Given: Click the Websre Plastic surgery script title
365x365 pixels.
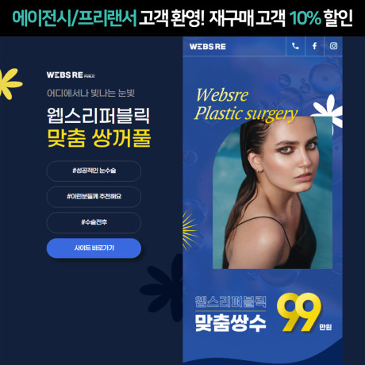Looking at the screenshot, I should pos(246,106).
